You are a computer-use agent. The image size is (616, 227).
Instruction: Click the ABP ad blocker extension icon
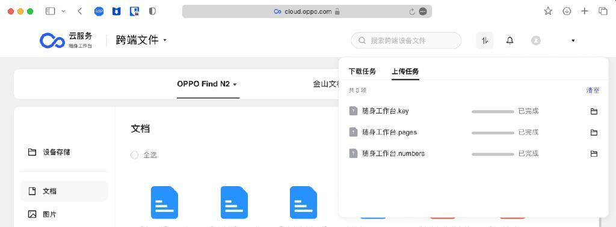(99, 11)
